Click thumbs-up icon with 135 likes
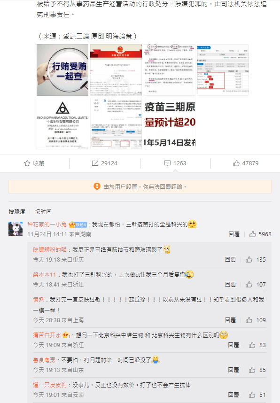This screenshot has width=280, height=403. point(249,259)
